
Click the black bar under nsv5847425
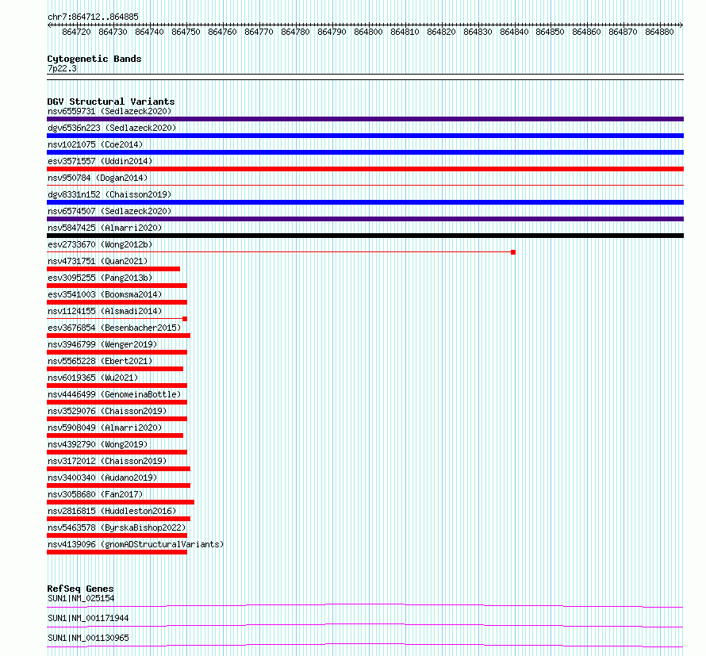click(365, 236)
